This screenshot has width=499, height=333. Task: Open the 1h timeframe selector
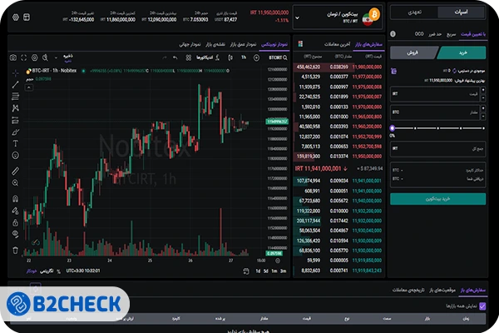[x=245, y=57]
